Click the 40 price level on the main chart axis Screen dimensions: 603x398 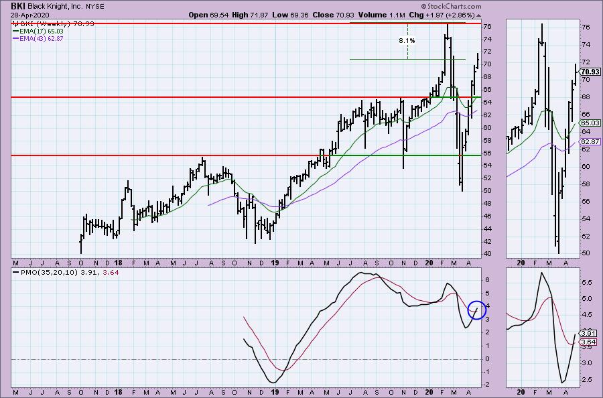click(x=487, y=254)
